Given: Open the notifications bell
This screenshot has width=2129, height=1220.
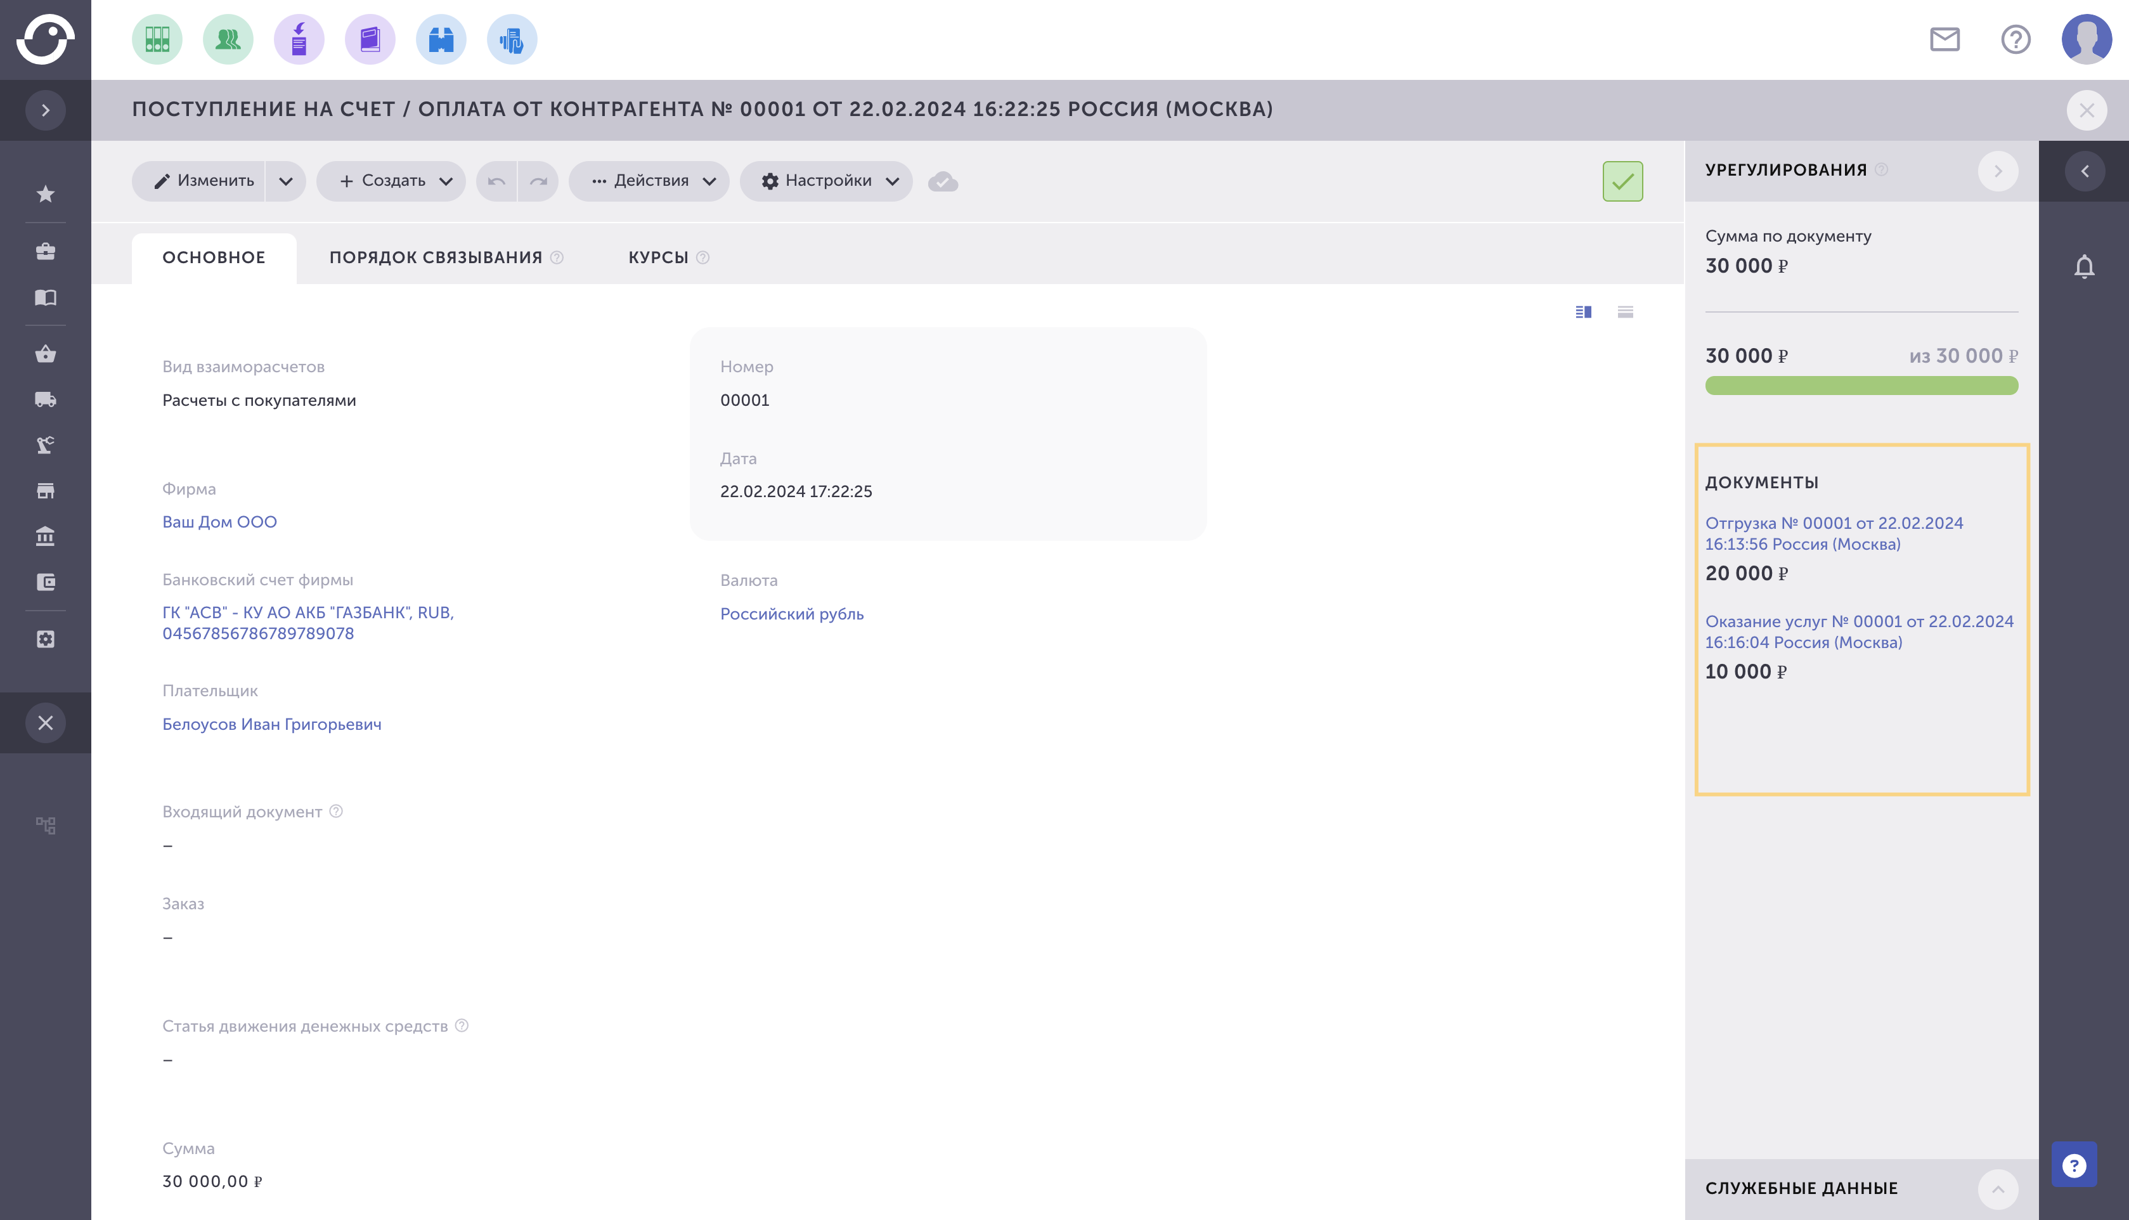Looking at the screenshot, I should [2085, 266].
